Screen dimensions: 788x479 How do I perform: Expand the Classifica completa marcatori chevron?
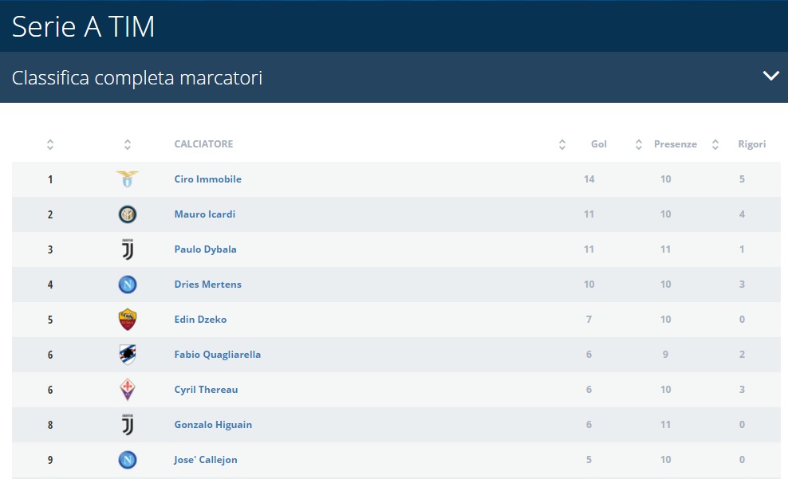(x=770, y=77)
